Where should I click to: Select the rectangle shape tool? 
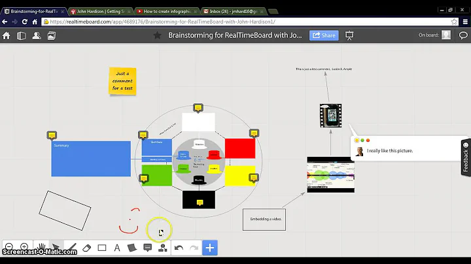tap(102, 248)
